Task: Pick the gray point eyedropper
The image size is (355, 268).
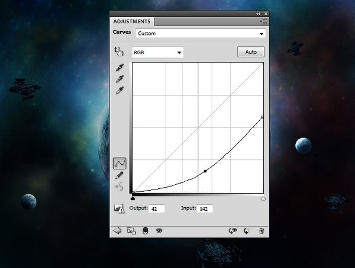Action: [120, 79]
